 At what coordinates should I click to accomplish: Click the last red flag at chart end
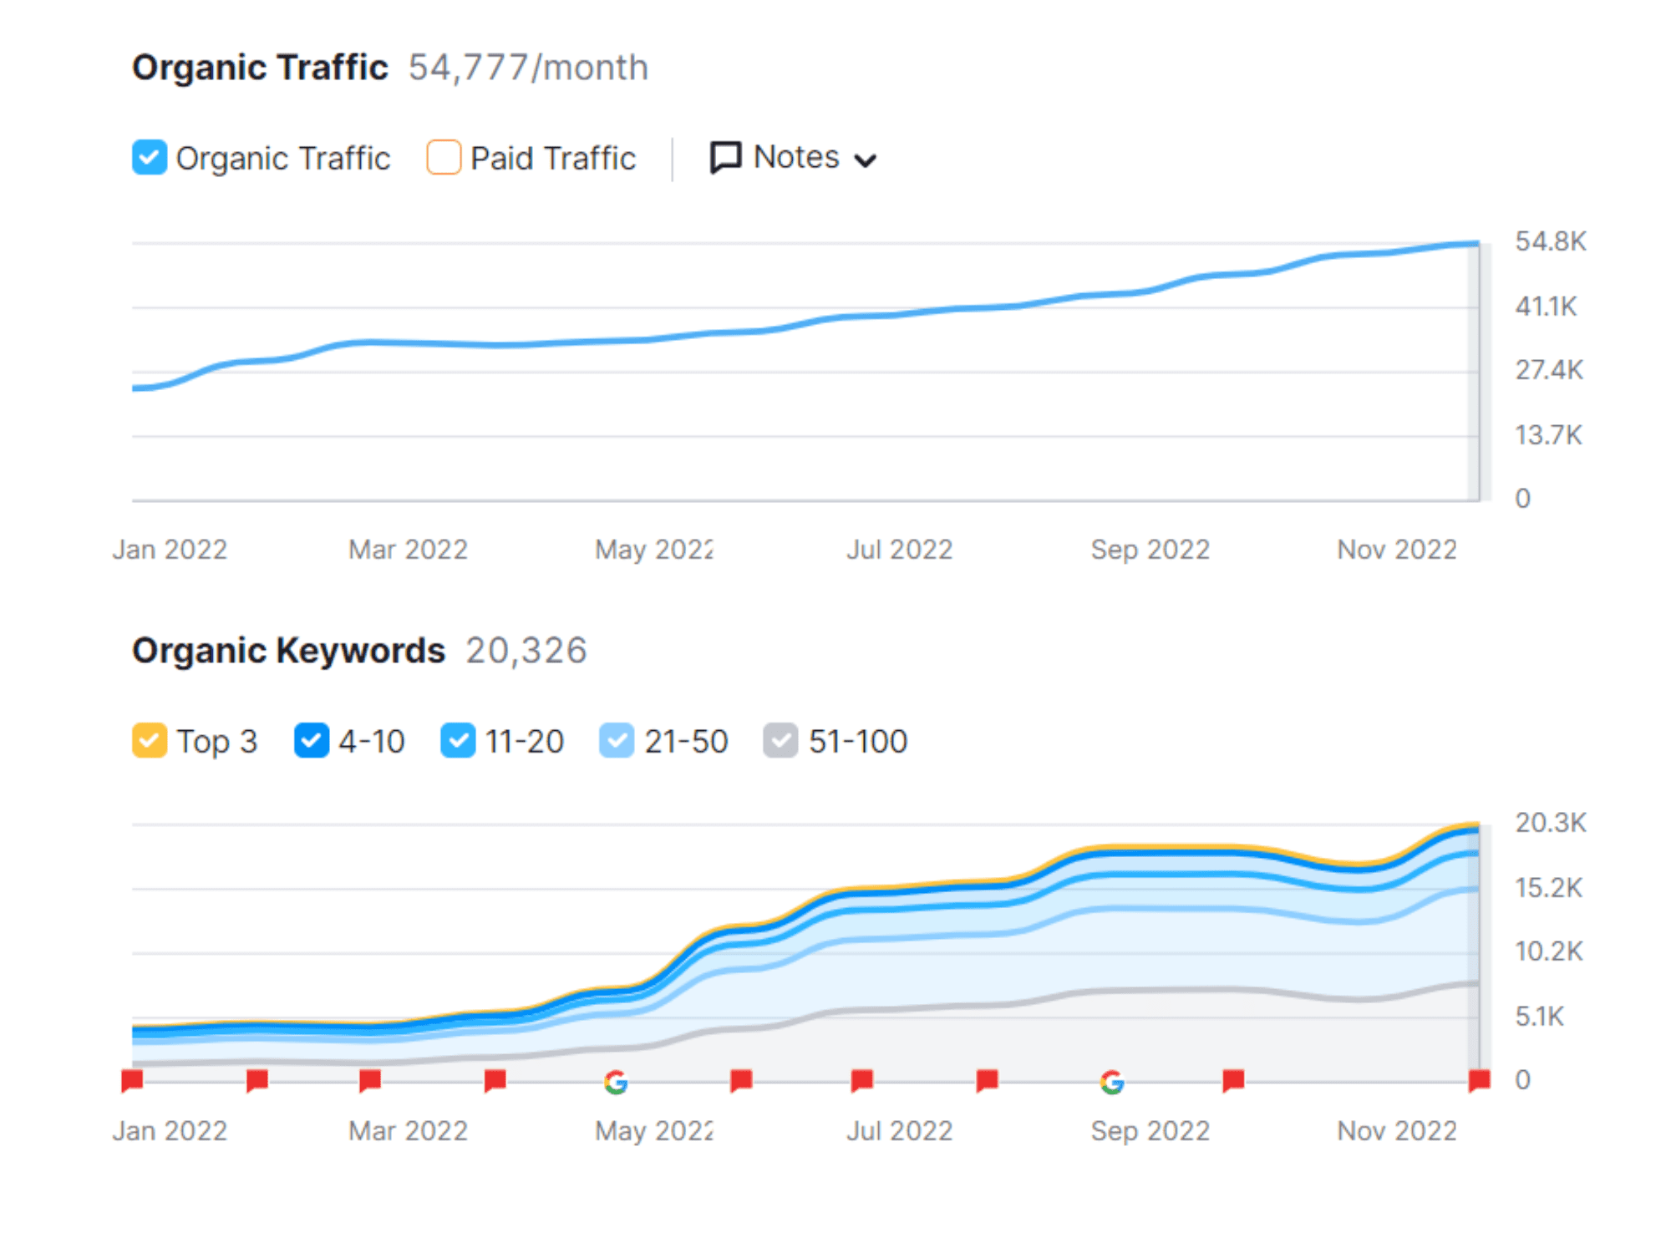click(1478, 1079)
